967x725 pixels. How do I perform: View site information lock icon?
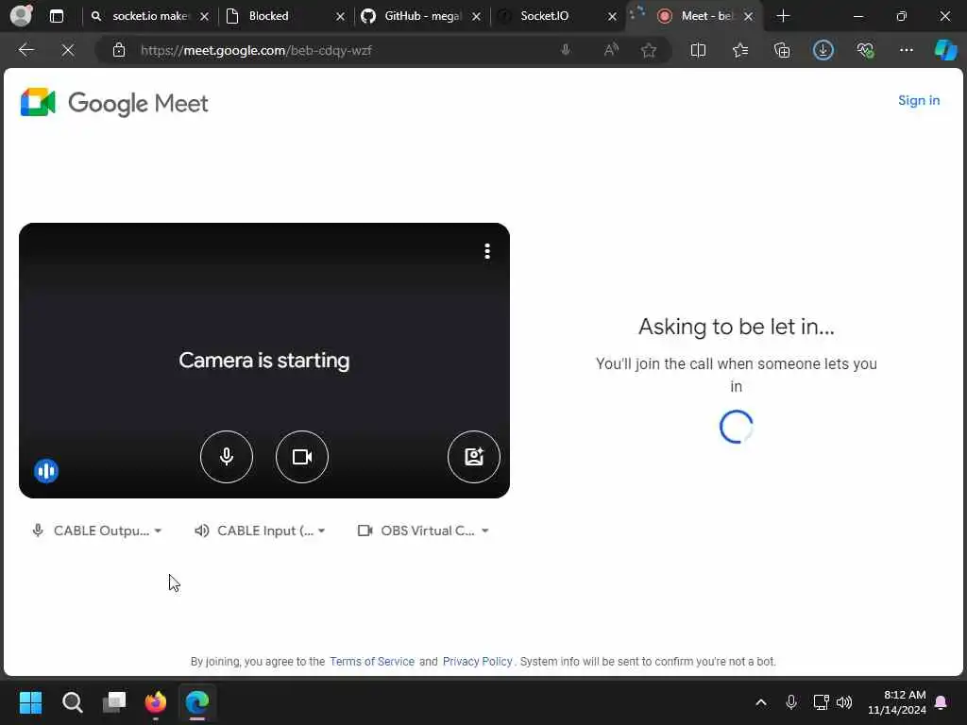pos(119,51)
